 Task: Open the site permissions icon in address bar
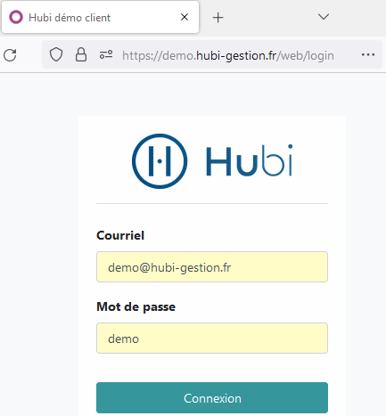(106, 54)
